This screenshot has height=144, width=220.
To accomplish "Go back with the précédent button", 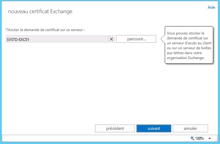I will click(x=115, y=128).
